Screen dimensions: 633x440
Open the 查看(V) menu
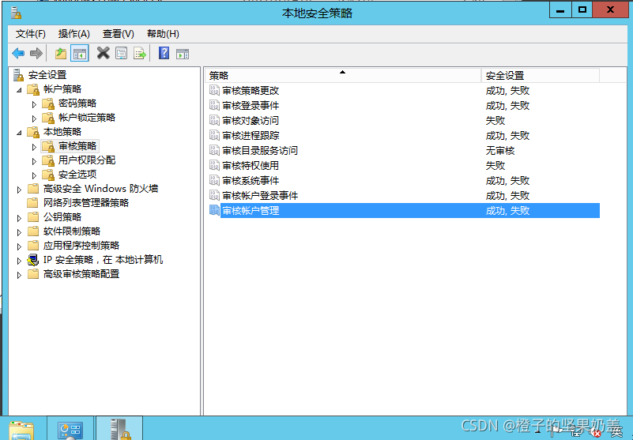pos(119,34)
